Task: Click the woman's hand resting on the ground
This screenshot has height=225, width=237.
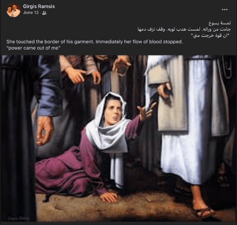Action: (109, 197)
